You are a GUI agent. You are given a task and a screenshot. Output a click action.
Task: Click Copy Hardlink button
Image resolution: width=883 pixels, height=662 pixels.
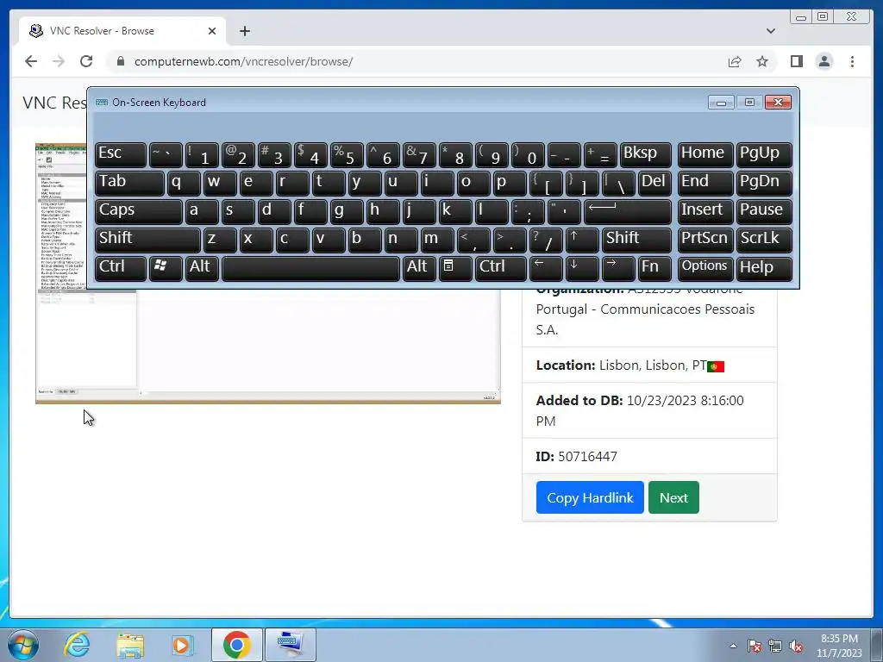click(590, 497)
